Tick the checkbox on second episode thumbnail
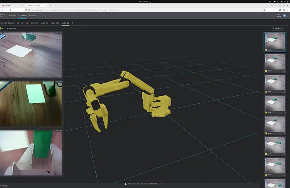This screenshot has height=188, width=290. click(x=283, y=71)
